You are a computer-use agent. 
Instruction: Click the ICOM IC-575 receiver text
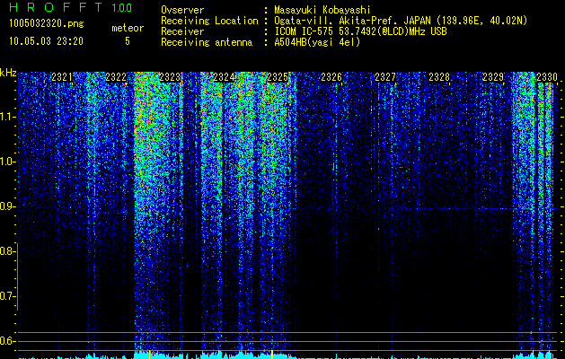360,31
